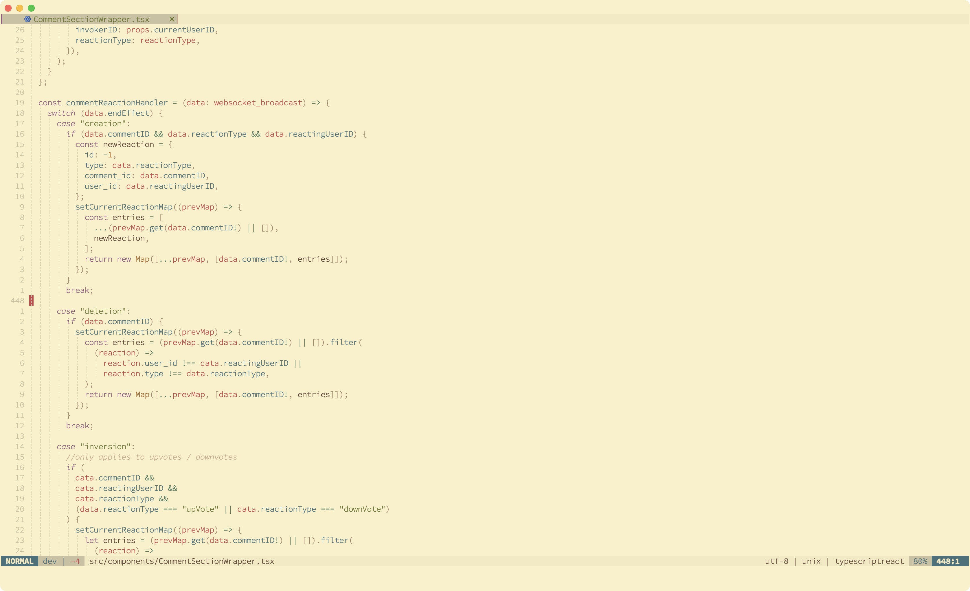Click the green maximize window button

pos(32,8)
